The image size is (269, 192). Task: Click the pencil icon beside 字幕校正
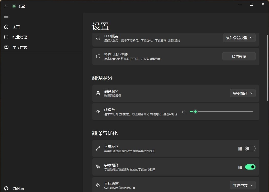coord(98,148)
